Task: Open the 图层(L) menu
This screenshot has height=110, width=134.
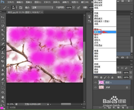Action: pyautogui.click(x=38, y=2)
